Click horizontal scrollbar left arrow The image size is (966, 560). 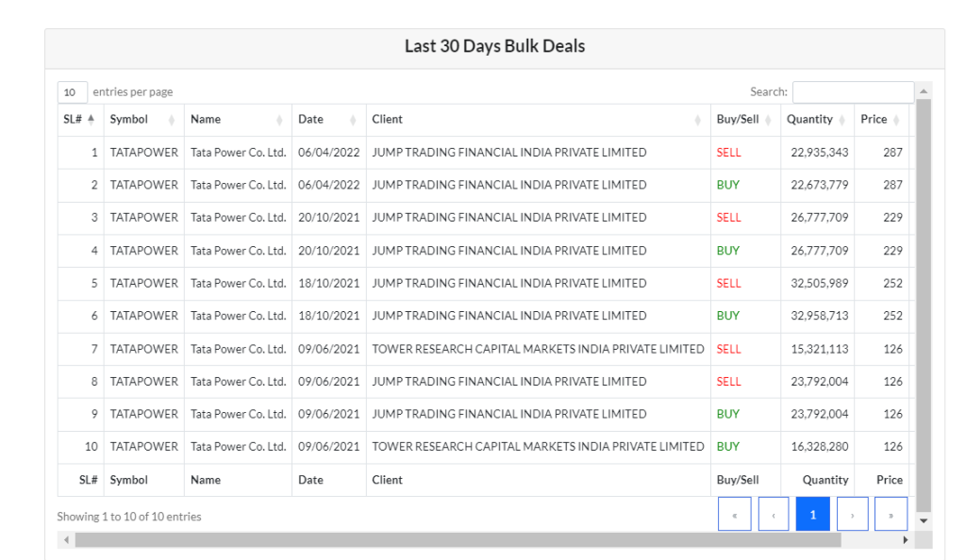(67, 539)
